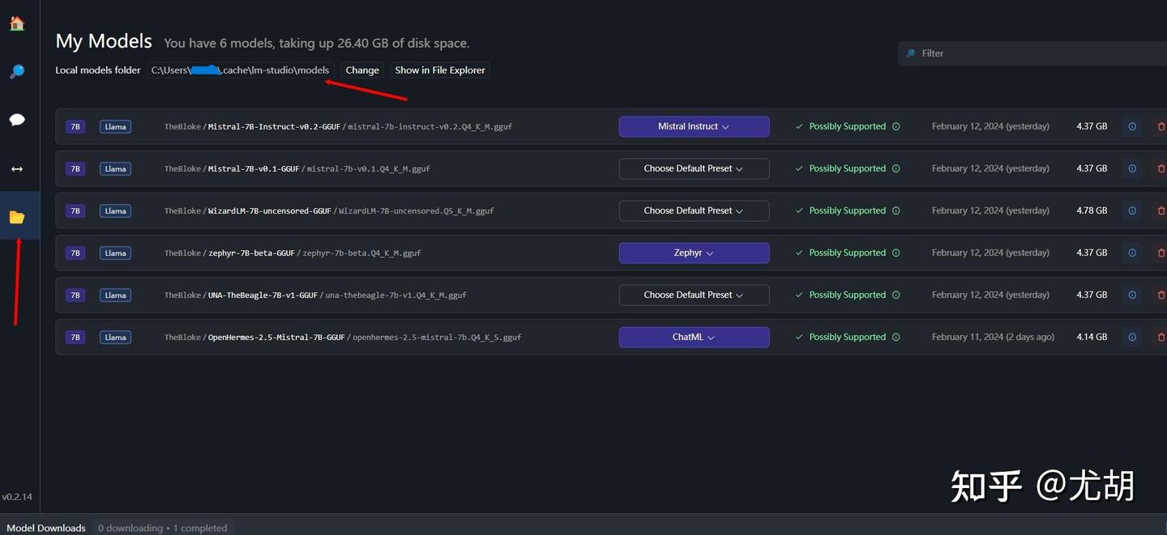The image size is (1167, 535).
Task: Expand the Mistral Instruct preset dropdown
Action: click(x=694, y=126)
